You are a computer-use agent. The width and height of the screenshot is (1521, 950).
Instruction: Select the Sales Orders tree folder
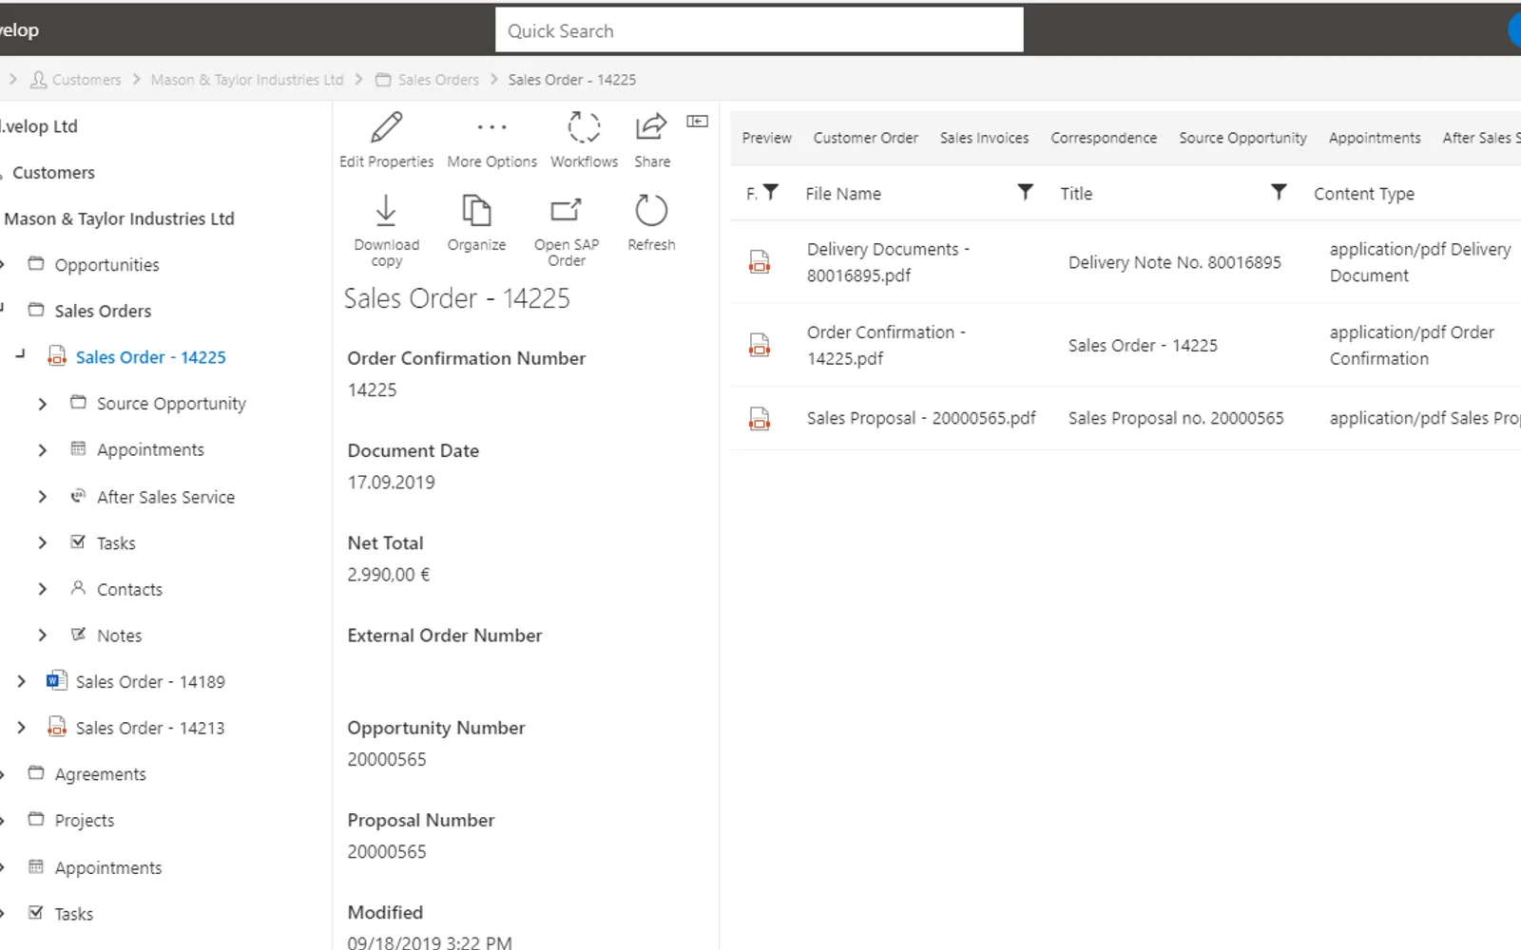(103, 311)
